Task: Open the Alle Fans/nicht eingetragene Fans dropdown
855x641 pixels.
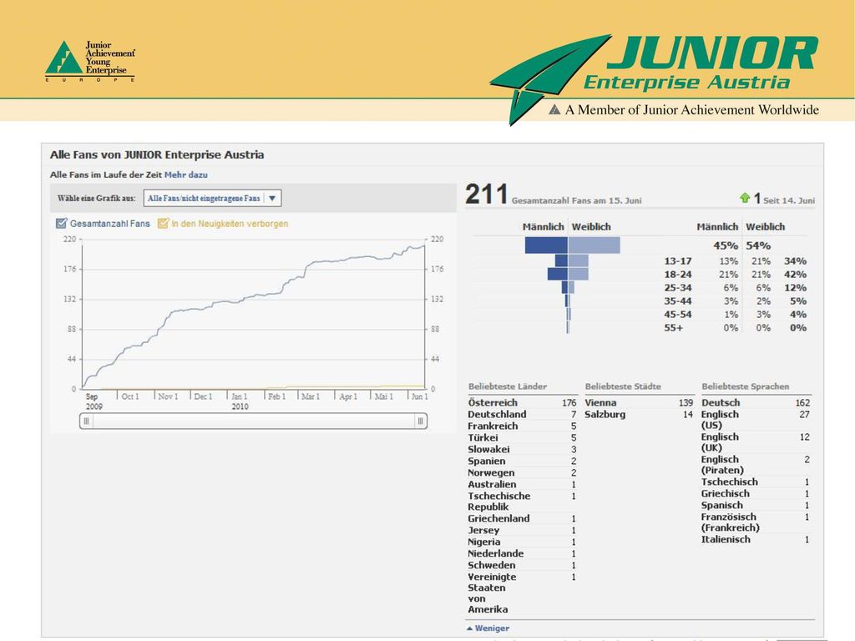Action: point(212,199)
